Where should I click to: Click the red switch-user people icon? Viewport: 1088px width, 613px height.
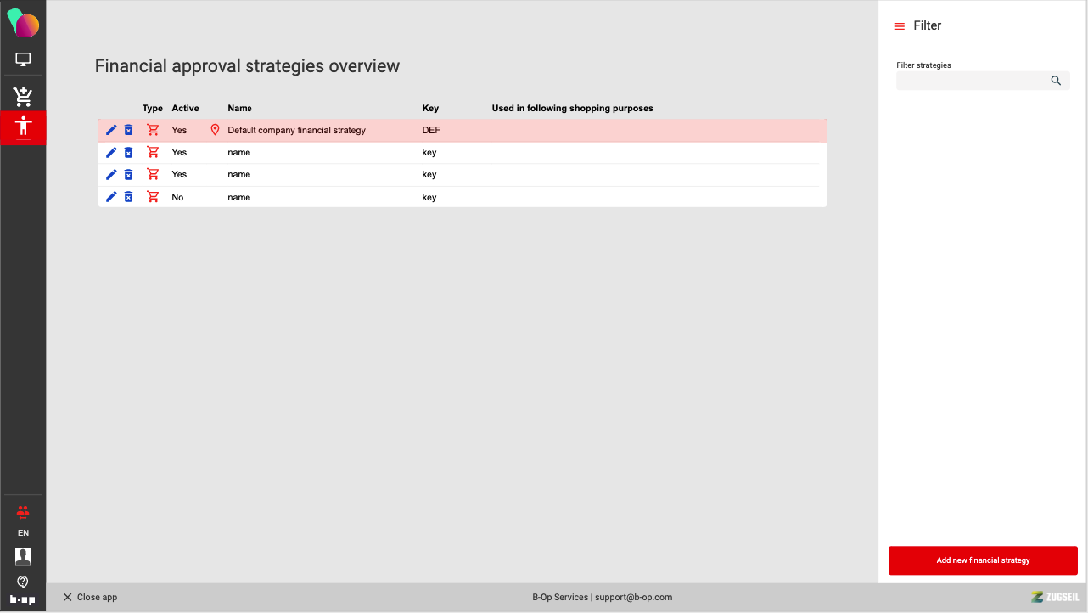click(x=23, y=512)
